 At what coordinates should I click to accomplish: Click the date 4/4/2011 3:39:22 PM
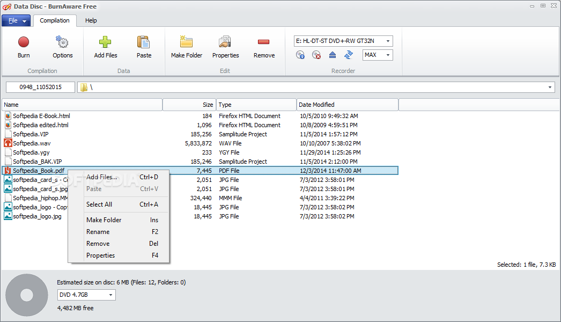coord(327,198)
